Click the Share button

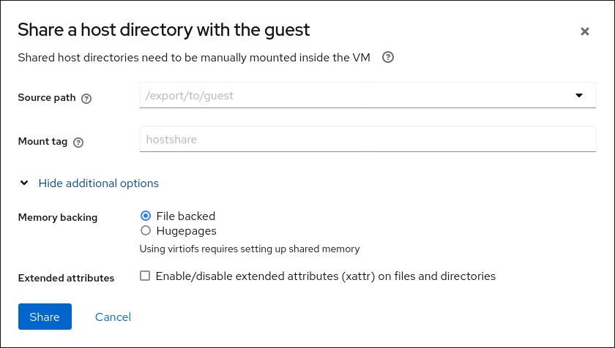[45, 317]
